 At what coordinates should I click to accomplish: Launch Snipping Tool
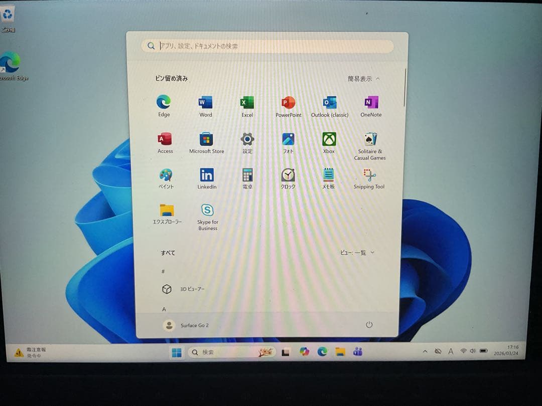(369, 178)
